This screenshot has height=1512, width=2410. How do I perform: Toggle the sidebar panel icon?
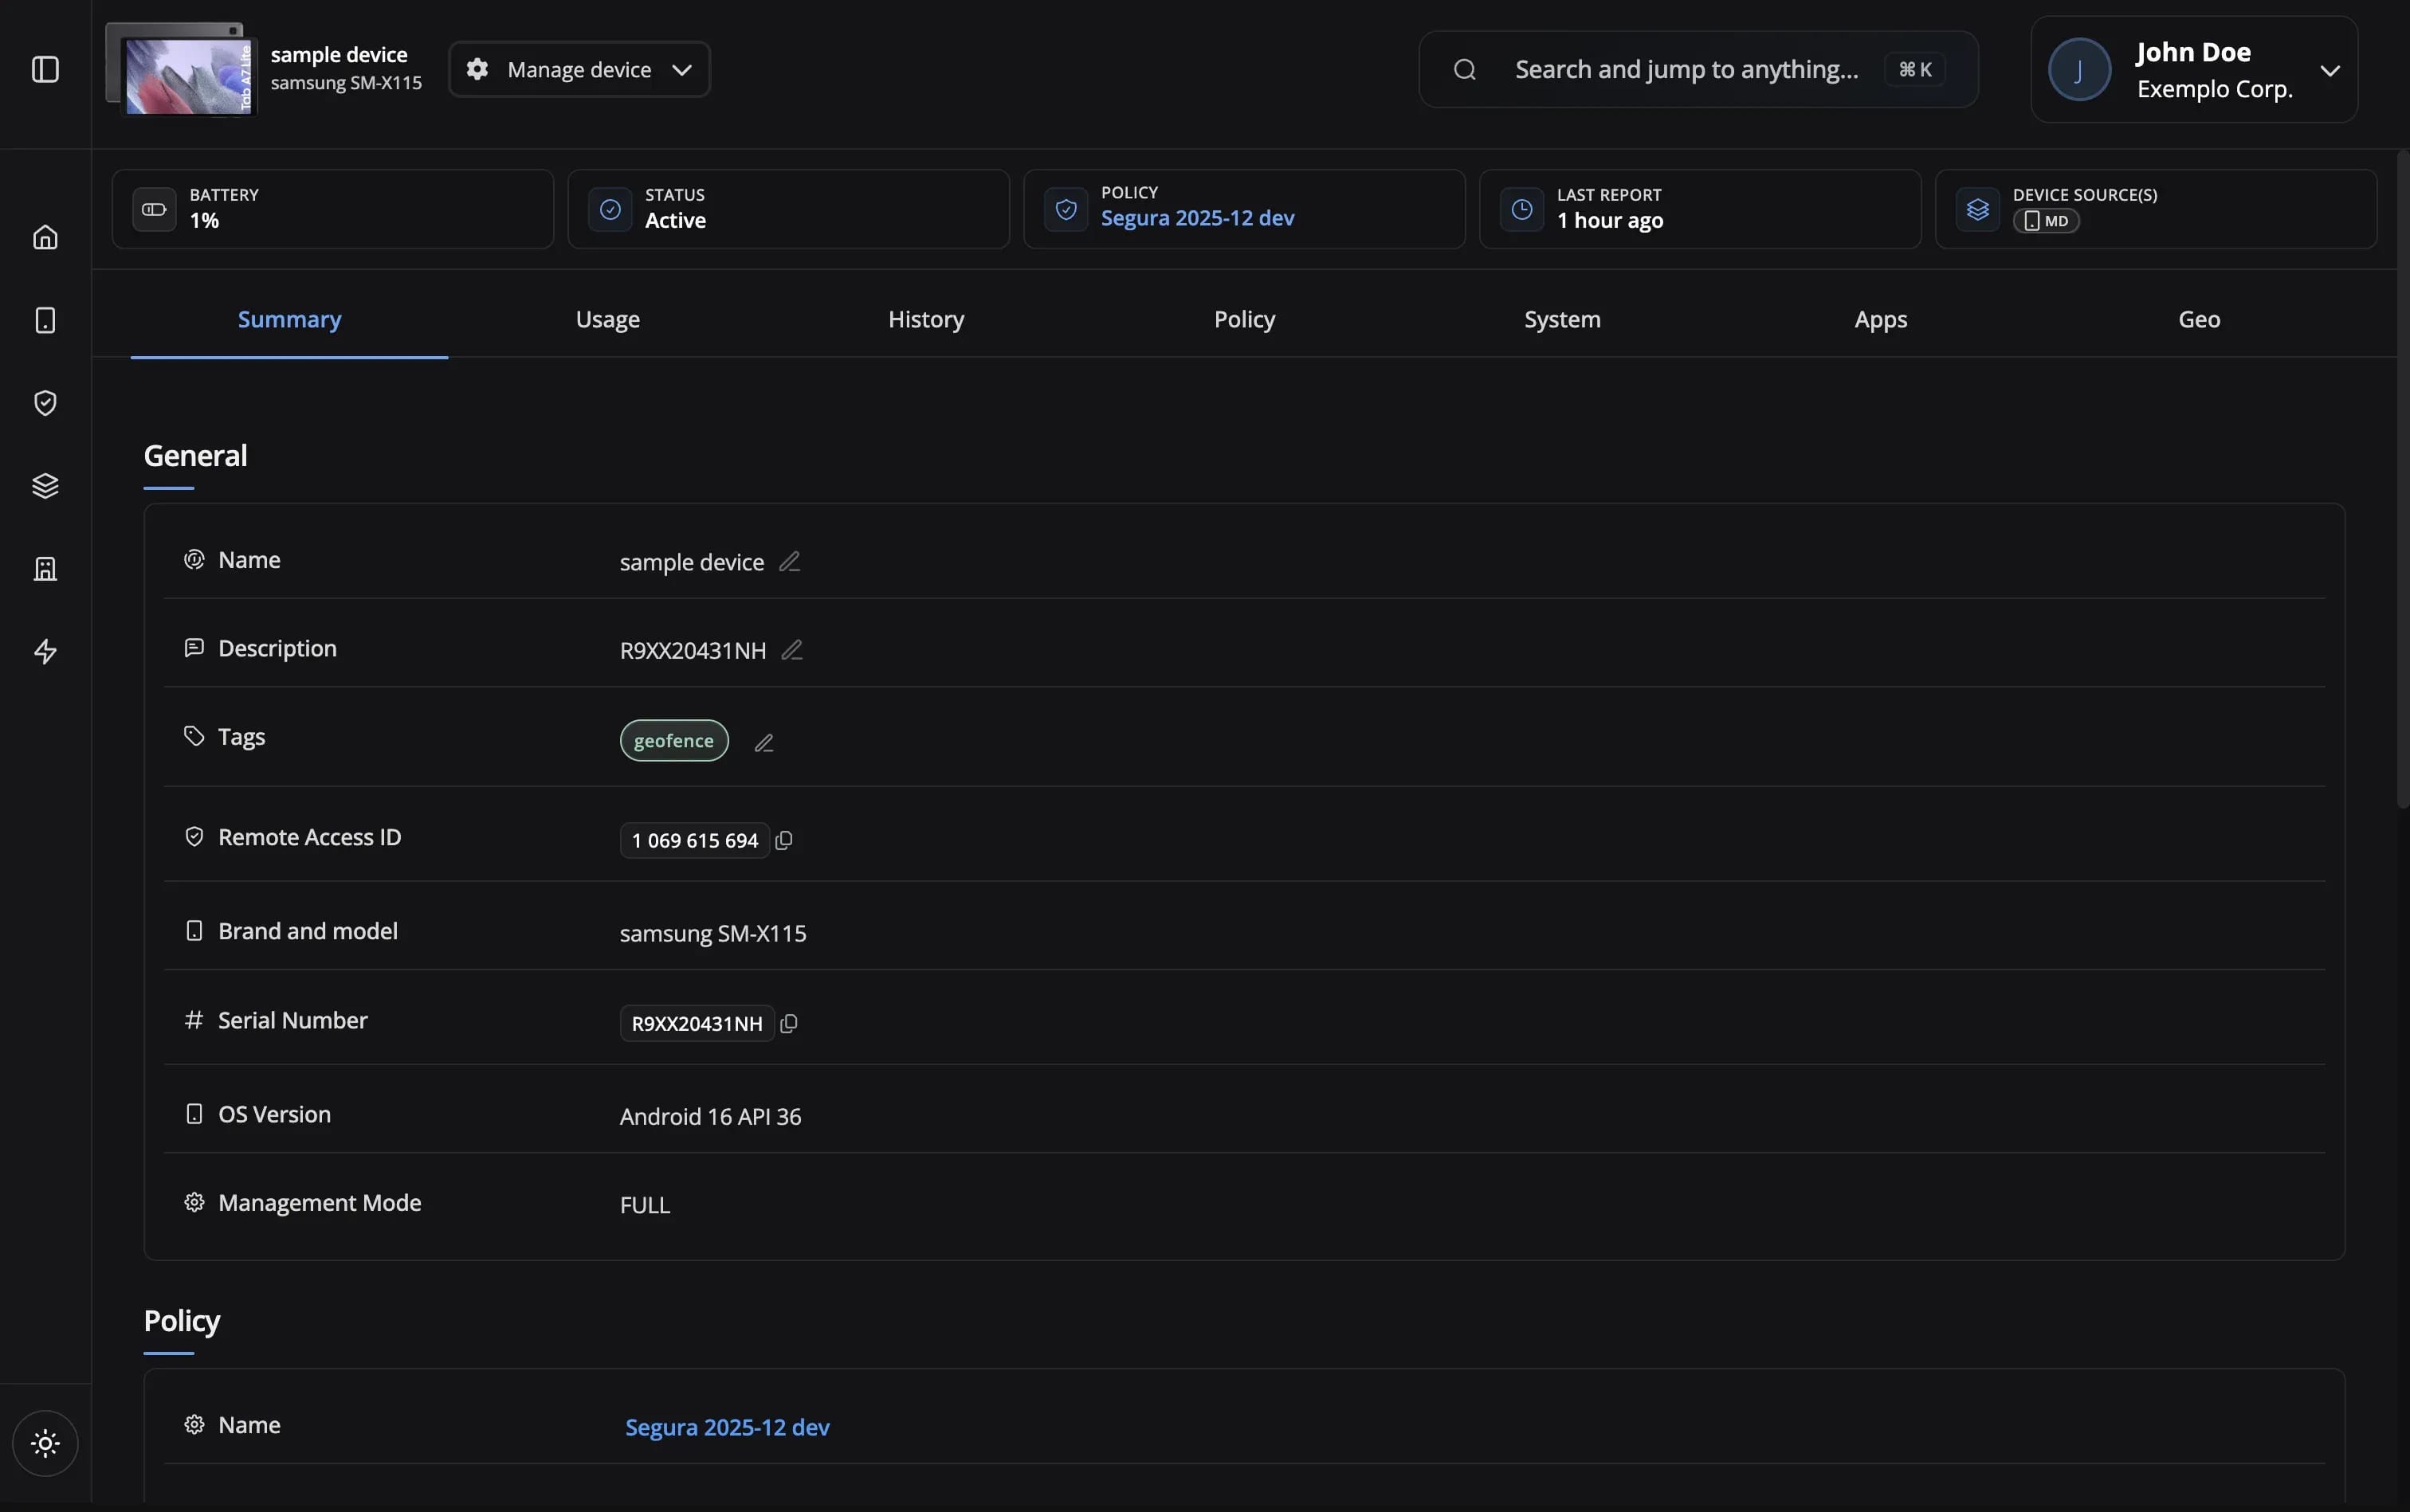(45, 69)
